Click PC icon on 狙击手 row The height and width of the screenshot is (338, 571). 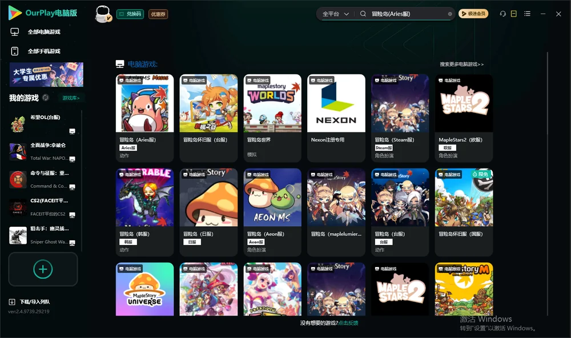pyautogui.click(x=72, y=243)
